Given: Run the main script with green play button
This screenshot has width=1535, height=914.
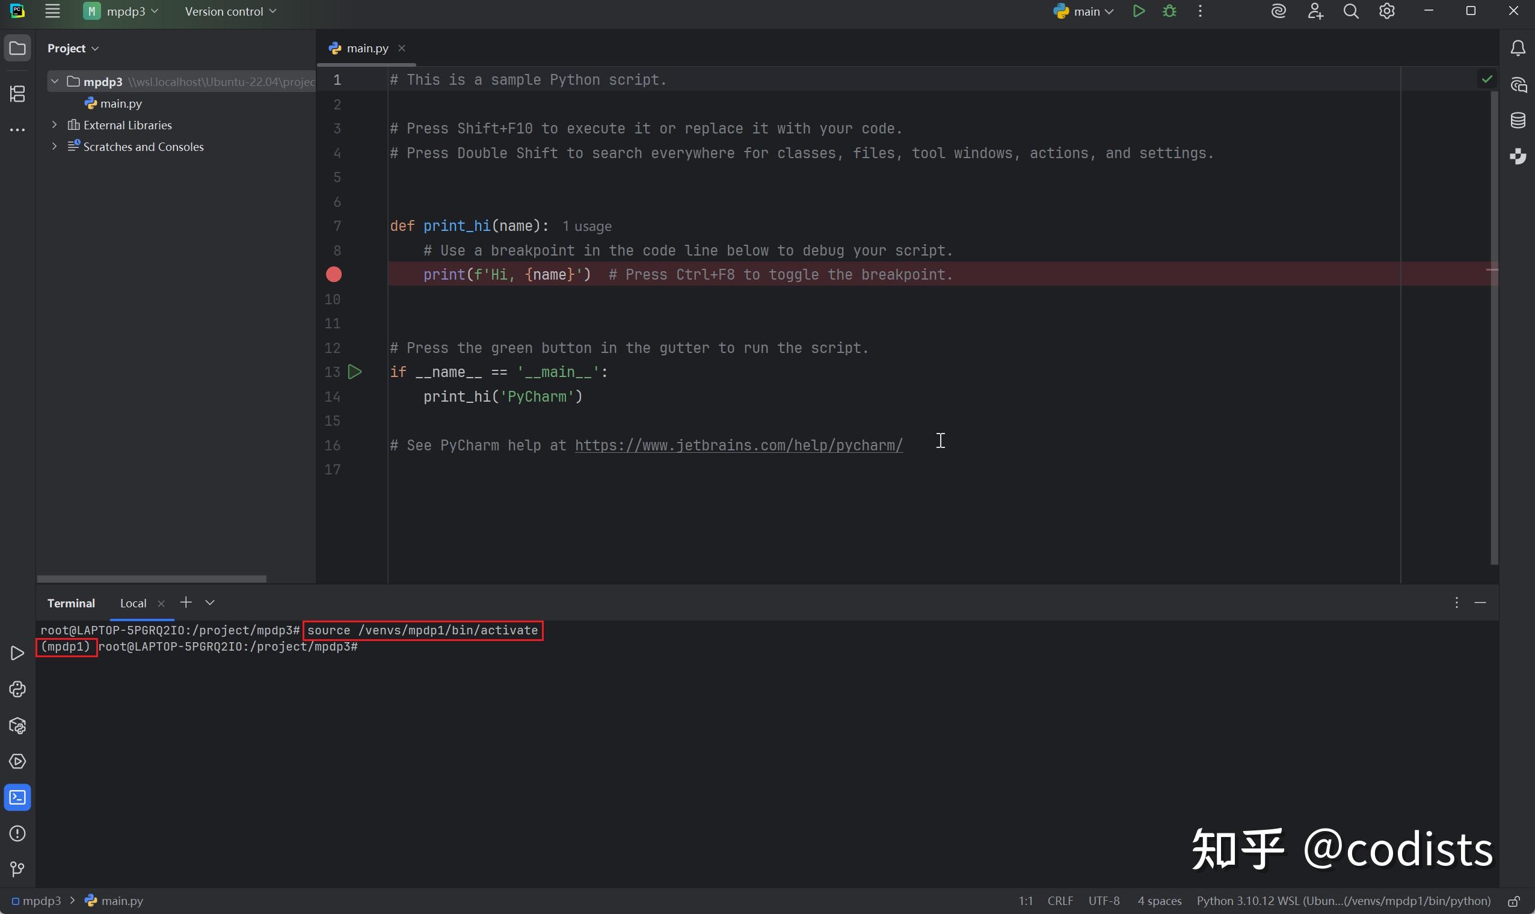Looking at the screenshot, I should point(1138,10).
